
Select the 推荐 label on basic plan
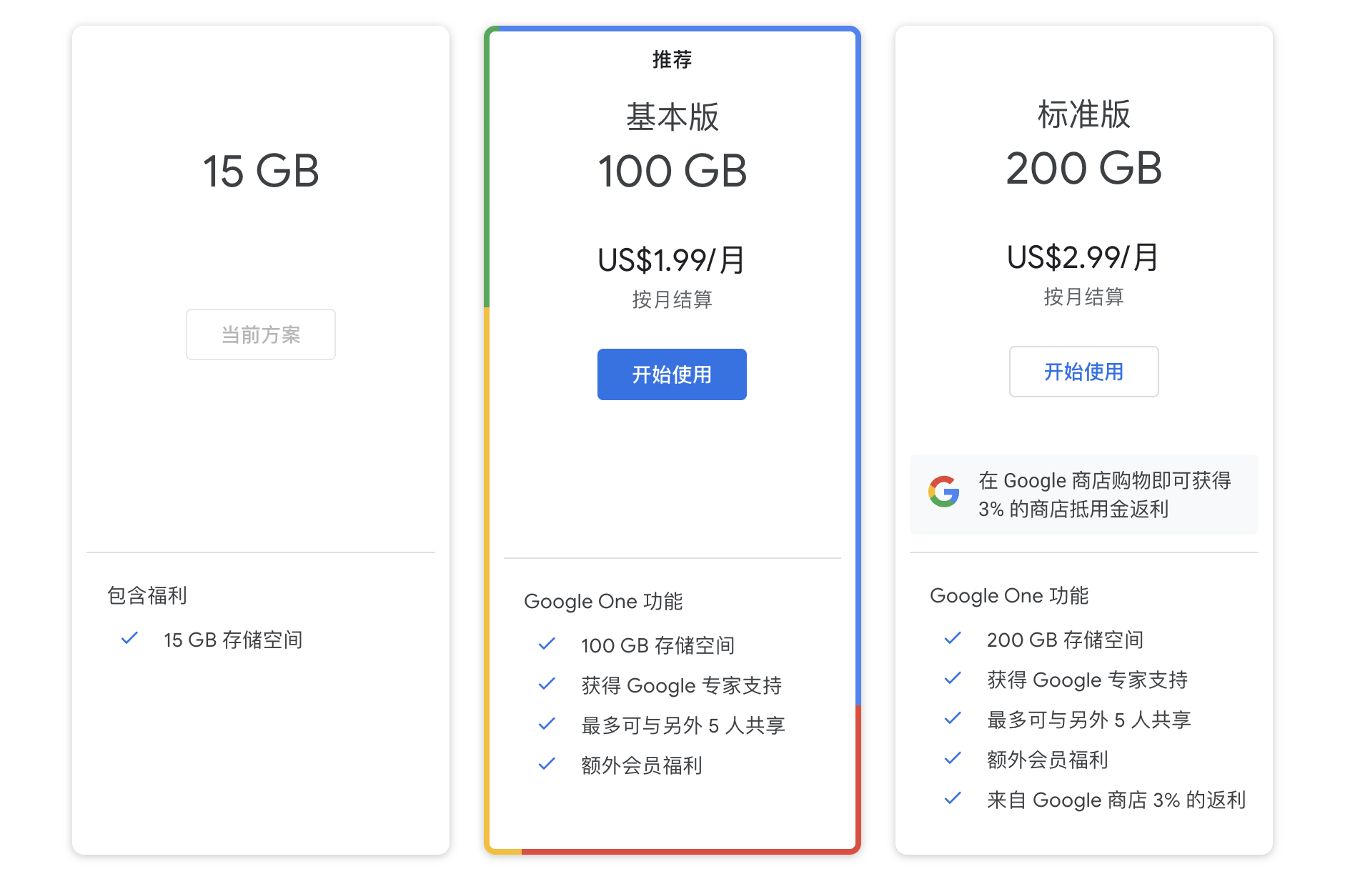point(672,59)
